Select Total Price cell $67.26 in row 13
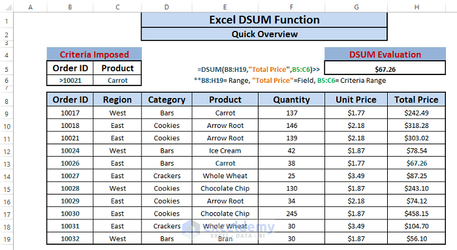Screen dimensions: 457x250 pyautogui.click(x=417, y=163)
